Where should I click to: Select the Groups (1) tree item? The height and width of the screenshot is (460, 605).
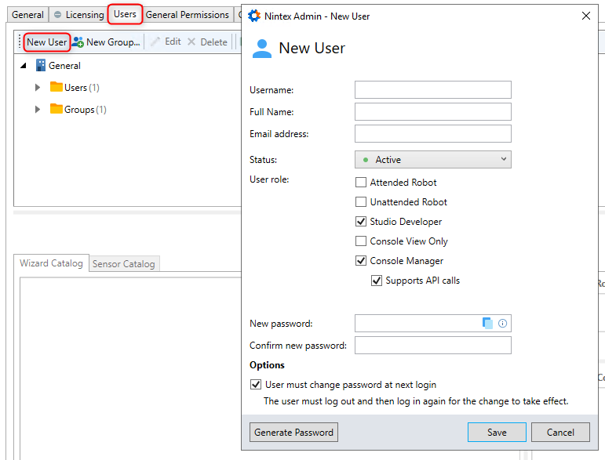(x=86, y=110)
